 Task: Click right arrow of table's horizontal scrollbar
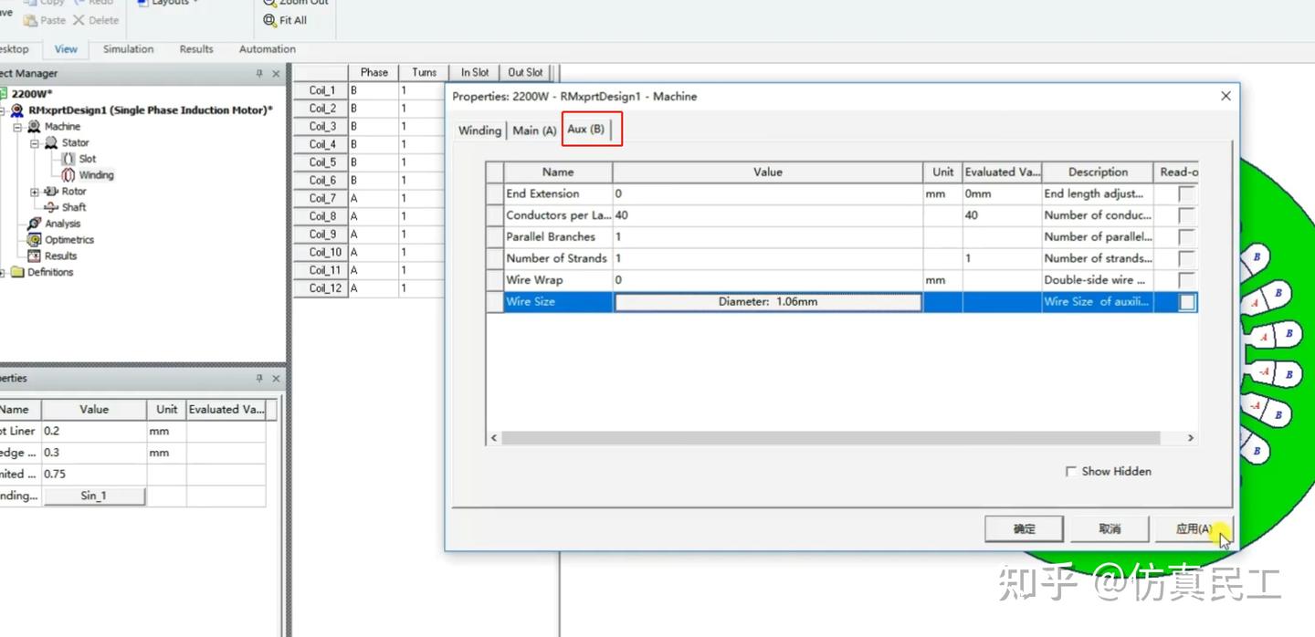click(1190, 438)
